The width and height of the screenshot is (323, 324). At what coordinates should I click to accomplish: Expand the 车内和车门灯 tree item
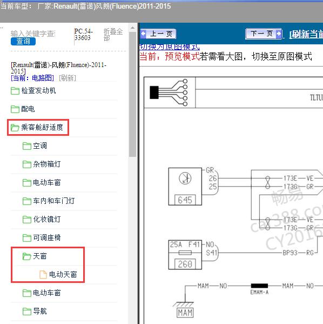[54, 201]
